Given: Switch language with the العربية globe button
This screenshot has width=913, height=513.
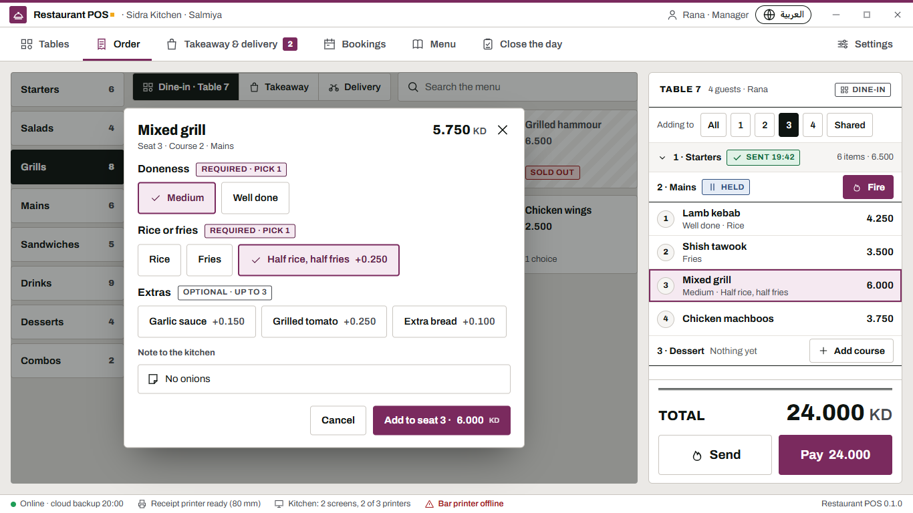Looking at the screenshot, I should pos(783,15).
